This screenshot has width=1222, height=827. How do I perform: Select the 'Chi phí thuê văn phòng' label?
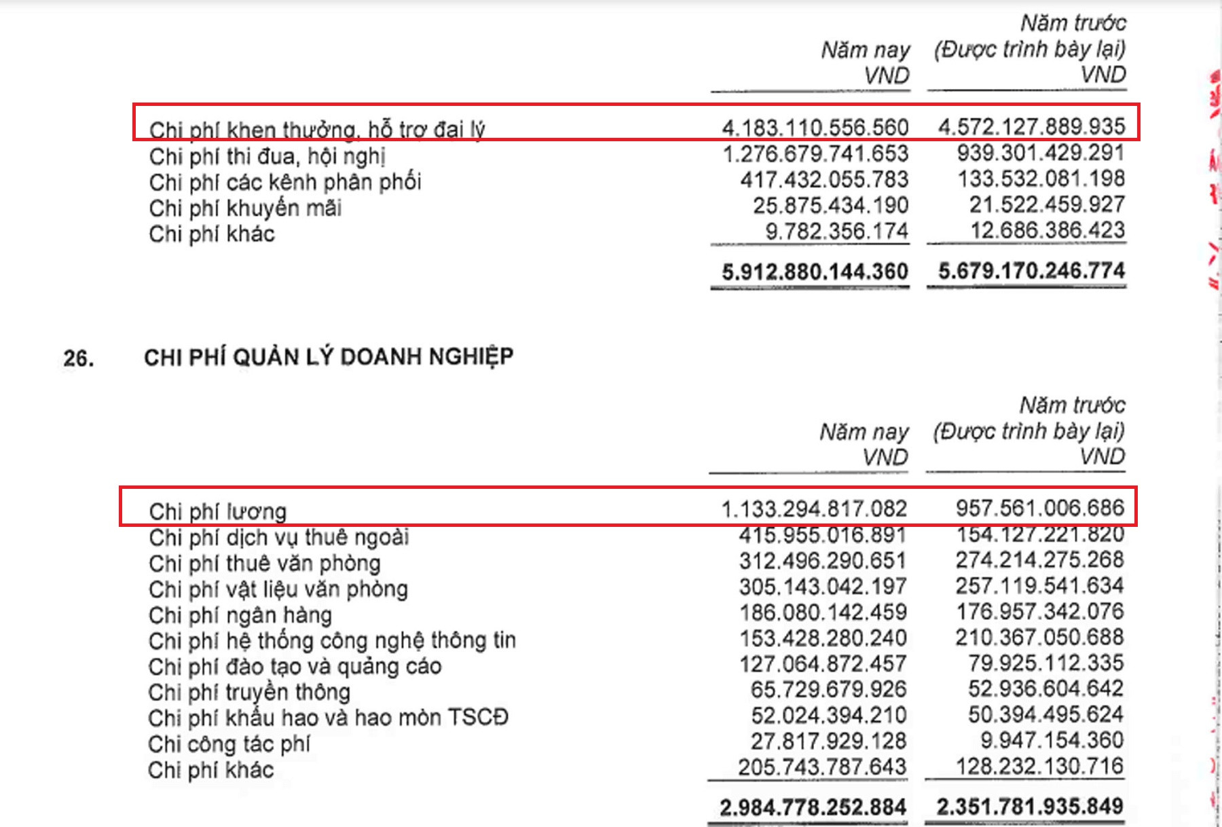tap(265, 563)
